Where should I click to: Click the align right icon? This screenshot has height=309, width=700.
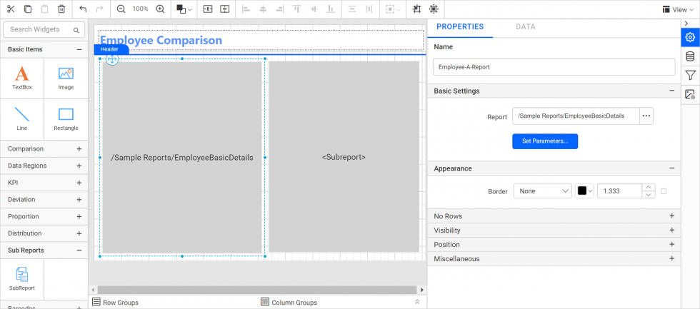pyautogui.click(x=280, y=9)
